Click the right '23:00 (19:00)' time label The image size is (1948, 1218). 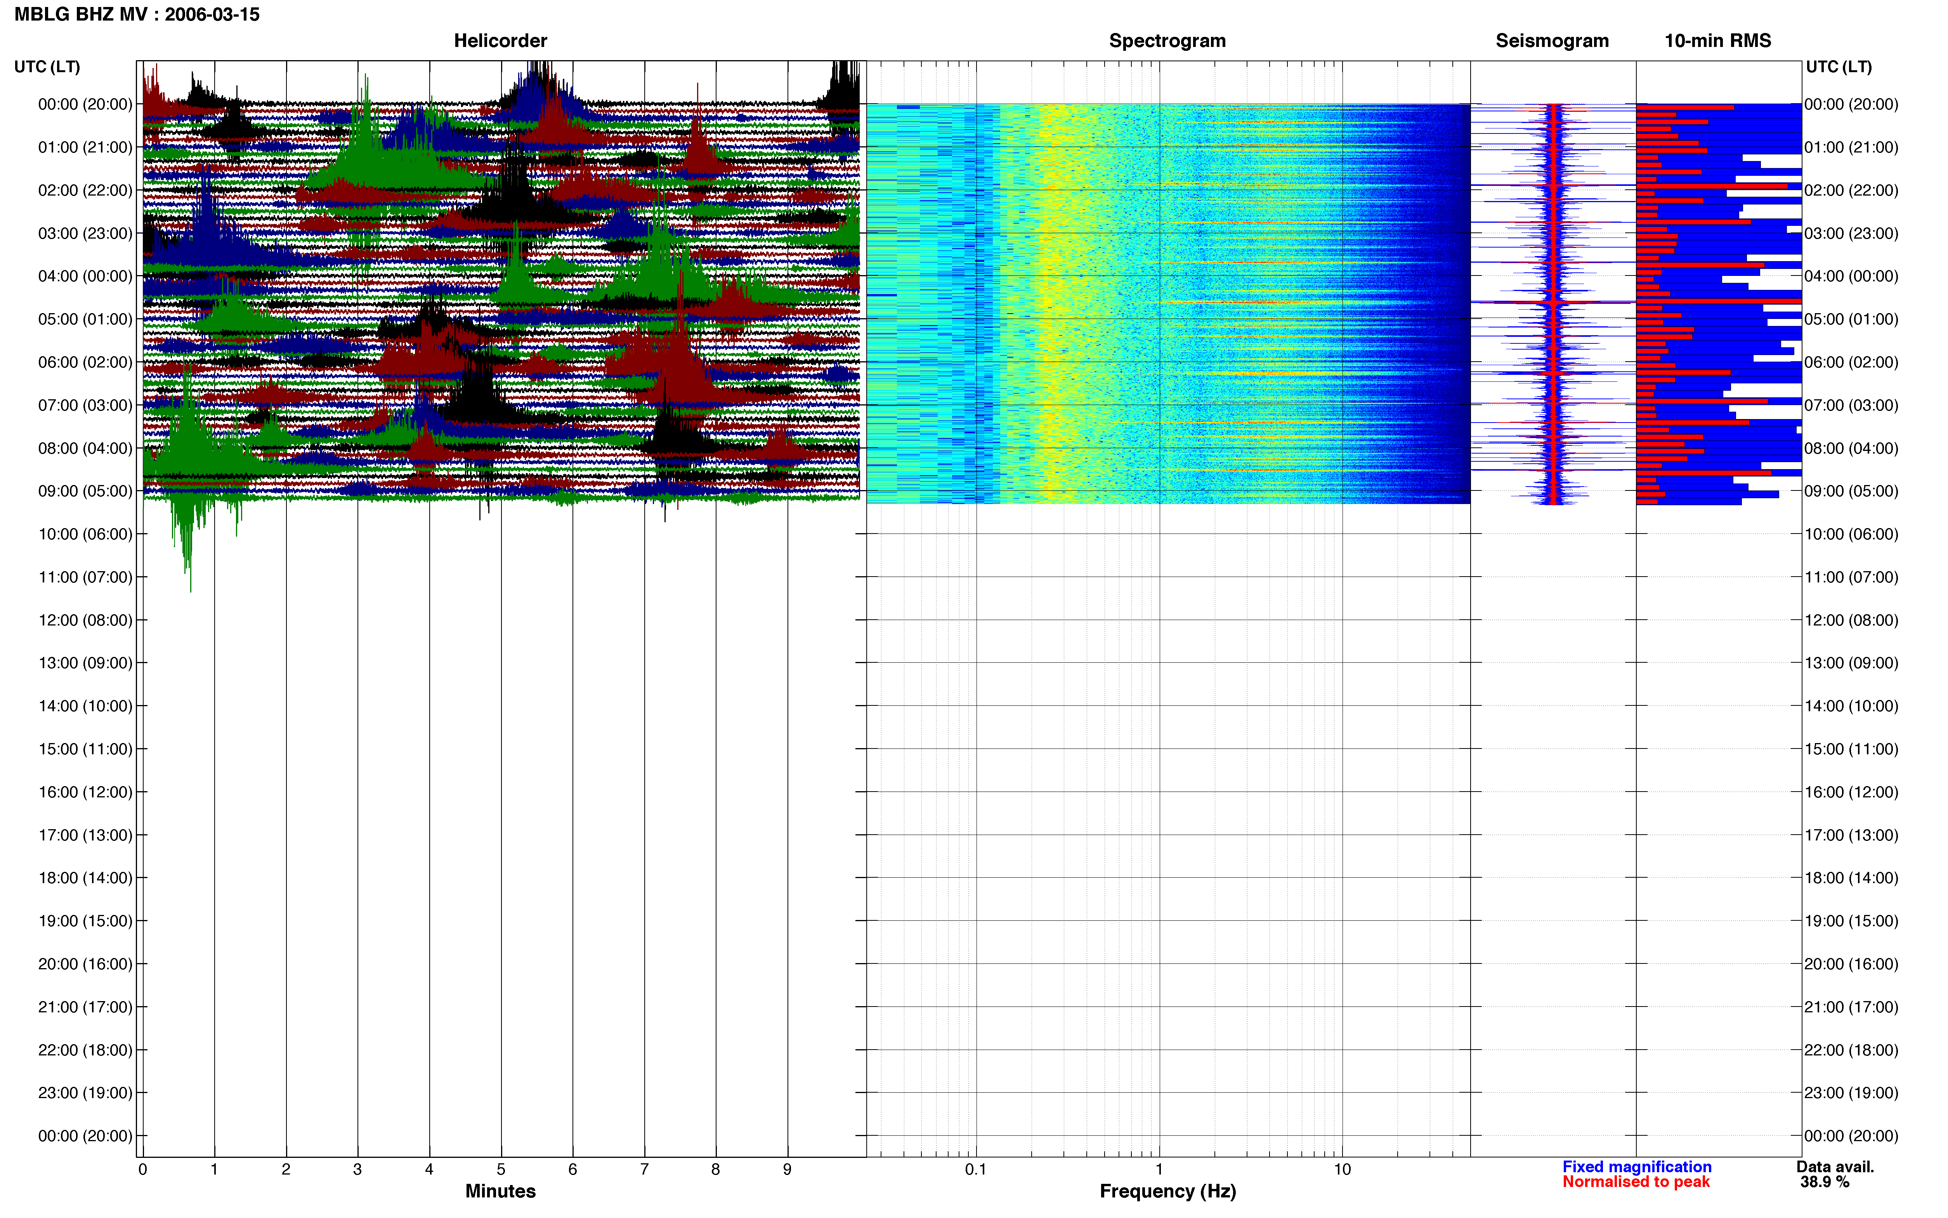click(1851, 1092)
